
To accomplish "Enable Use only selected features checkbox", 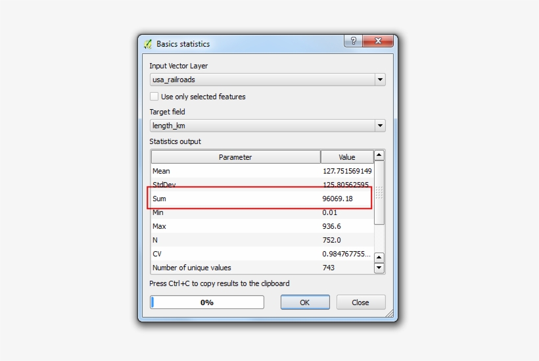I will tap(154, 97).
